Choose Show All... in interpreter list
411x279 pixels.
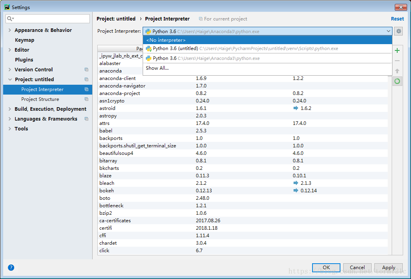[x=267, y=68]
